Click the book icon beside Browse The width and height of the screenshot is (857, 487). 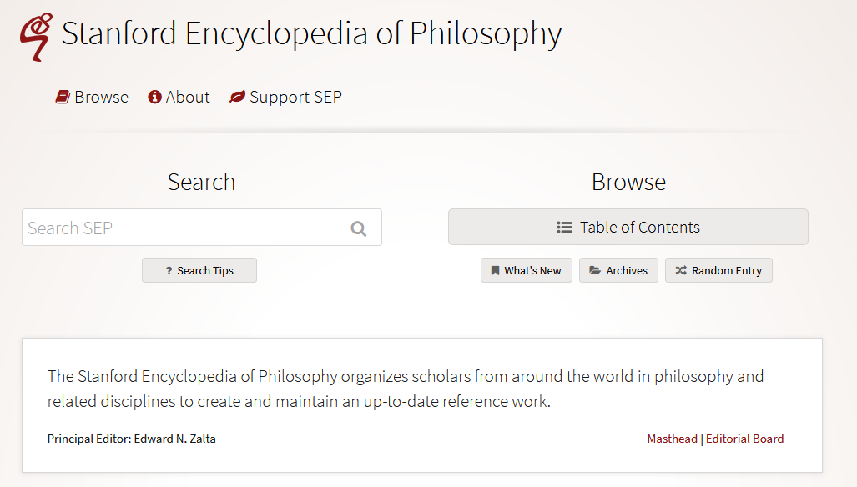(63, 98)
